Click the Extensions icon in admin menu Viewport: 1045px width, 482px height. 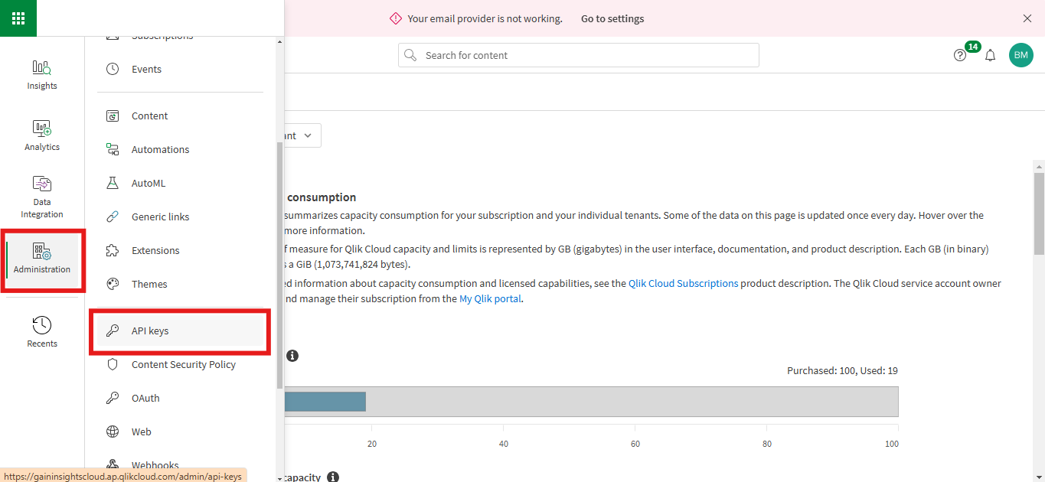coord(113,250)
